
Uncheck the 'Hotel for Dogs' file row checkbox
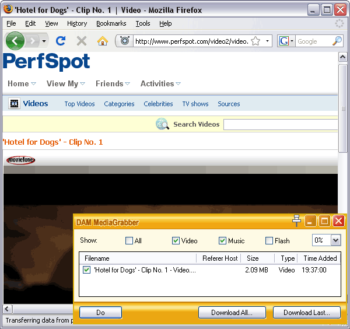pyautogui.click(x=86, y=270)
